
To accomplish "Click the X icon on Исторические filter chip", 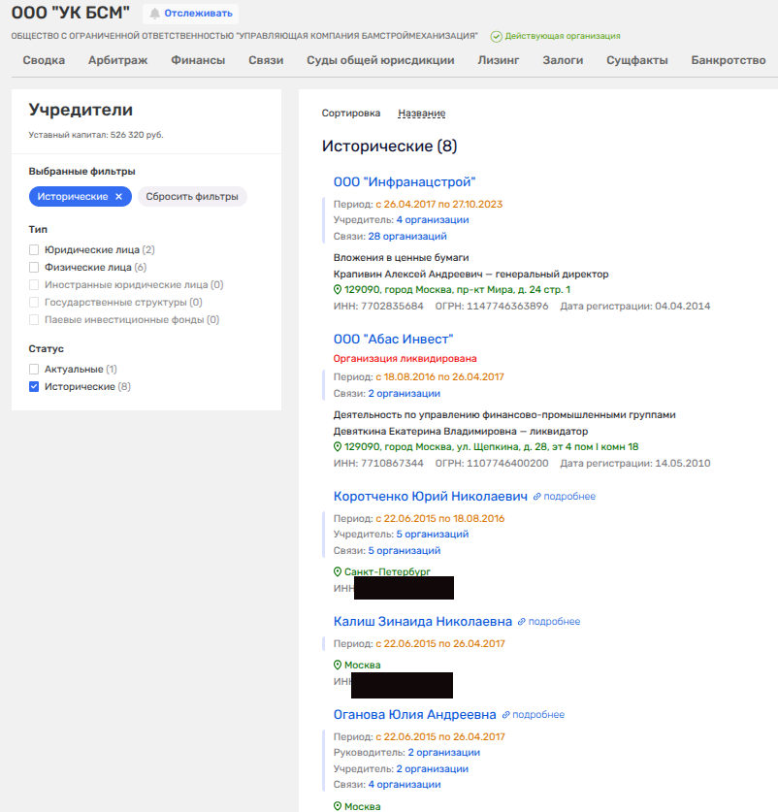I will point(118,197).
